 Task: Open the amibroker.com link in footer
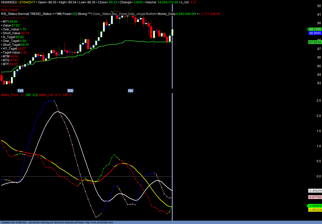(x=99, y=222)
